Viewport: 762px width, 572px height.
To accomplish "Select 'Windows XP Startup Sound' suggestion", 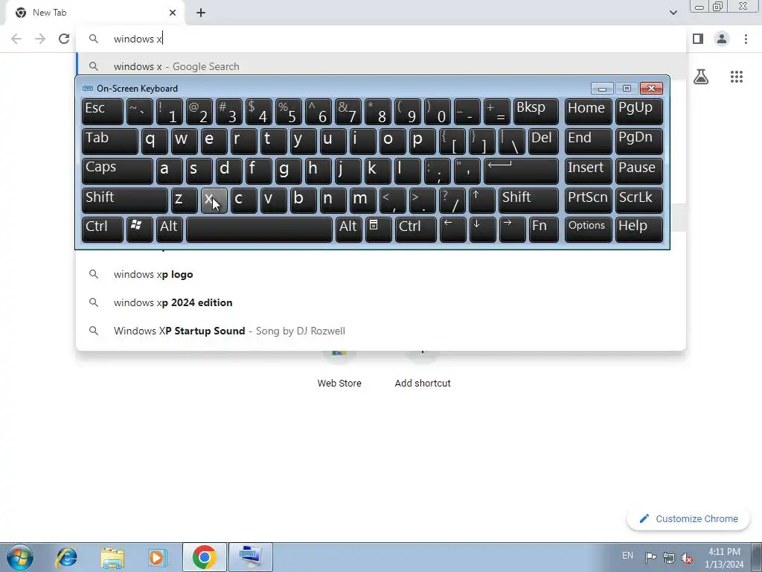I will point(381,331).
